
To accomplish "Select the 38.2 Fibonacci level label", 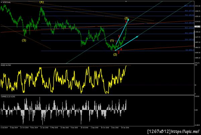I will point(189,33).
